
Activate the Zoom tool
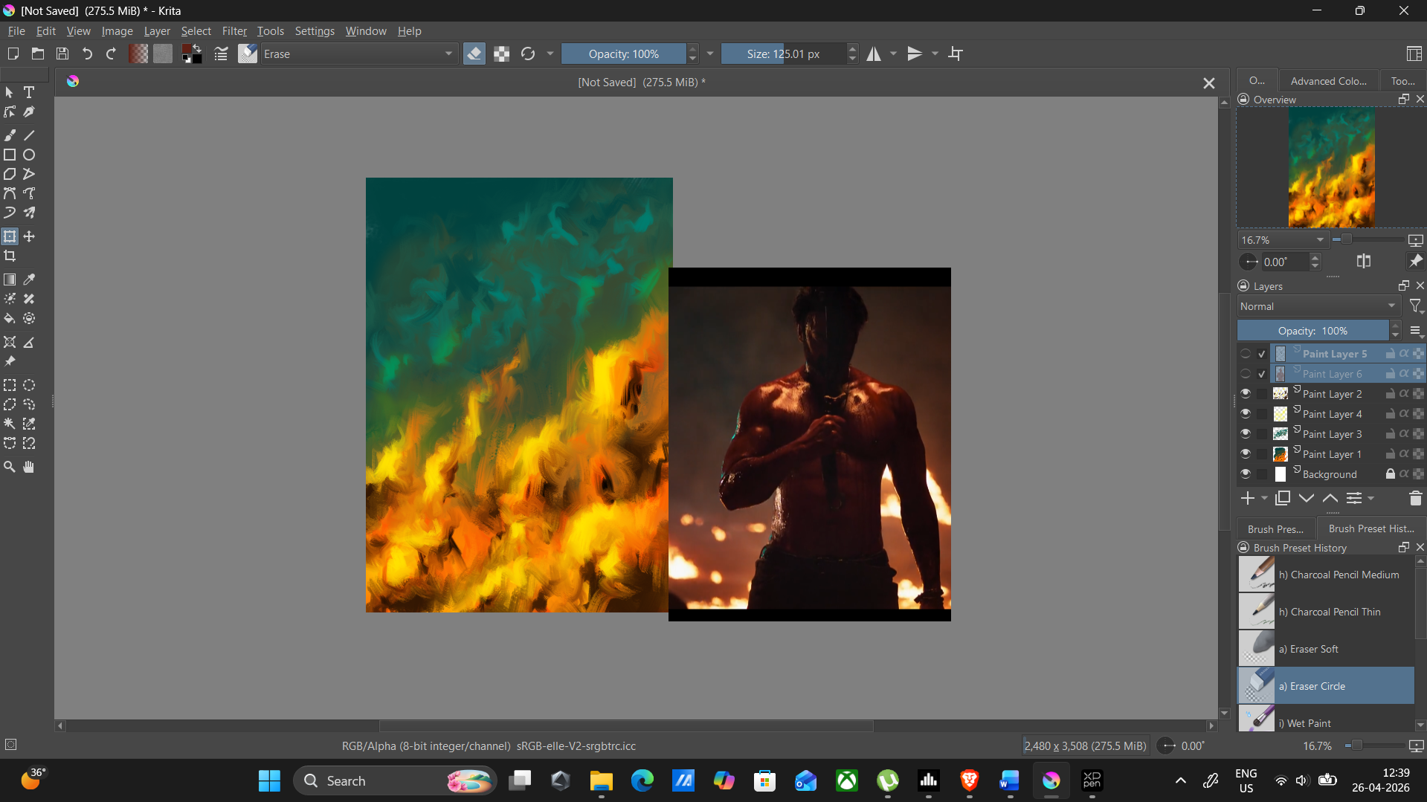10,468
